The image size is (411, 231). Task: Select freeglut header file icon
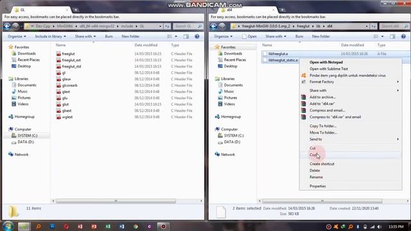pyautogui.click(x=58, y=54)
